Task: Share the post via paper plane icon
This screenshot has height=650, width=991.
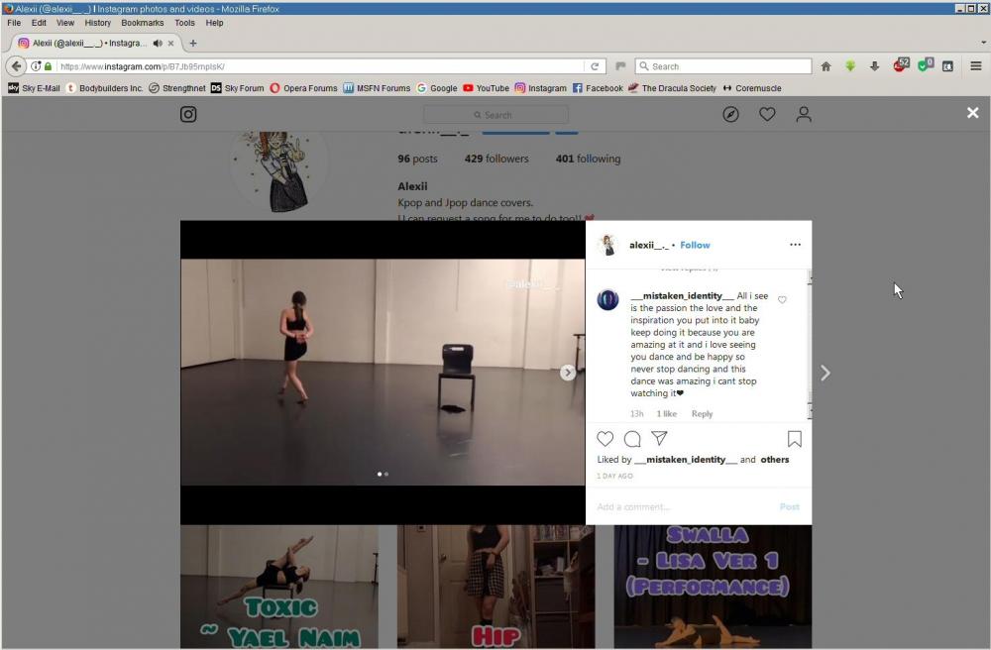Action: (659, 439)
